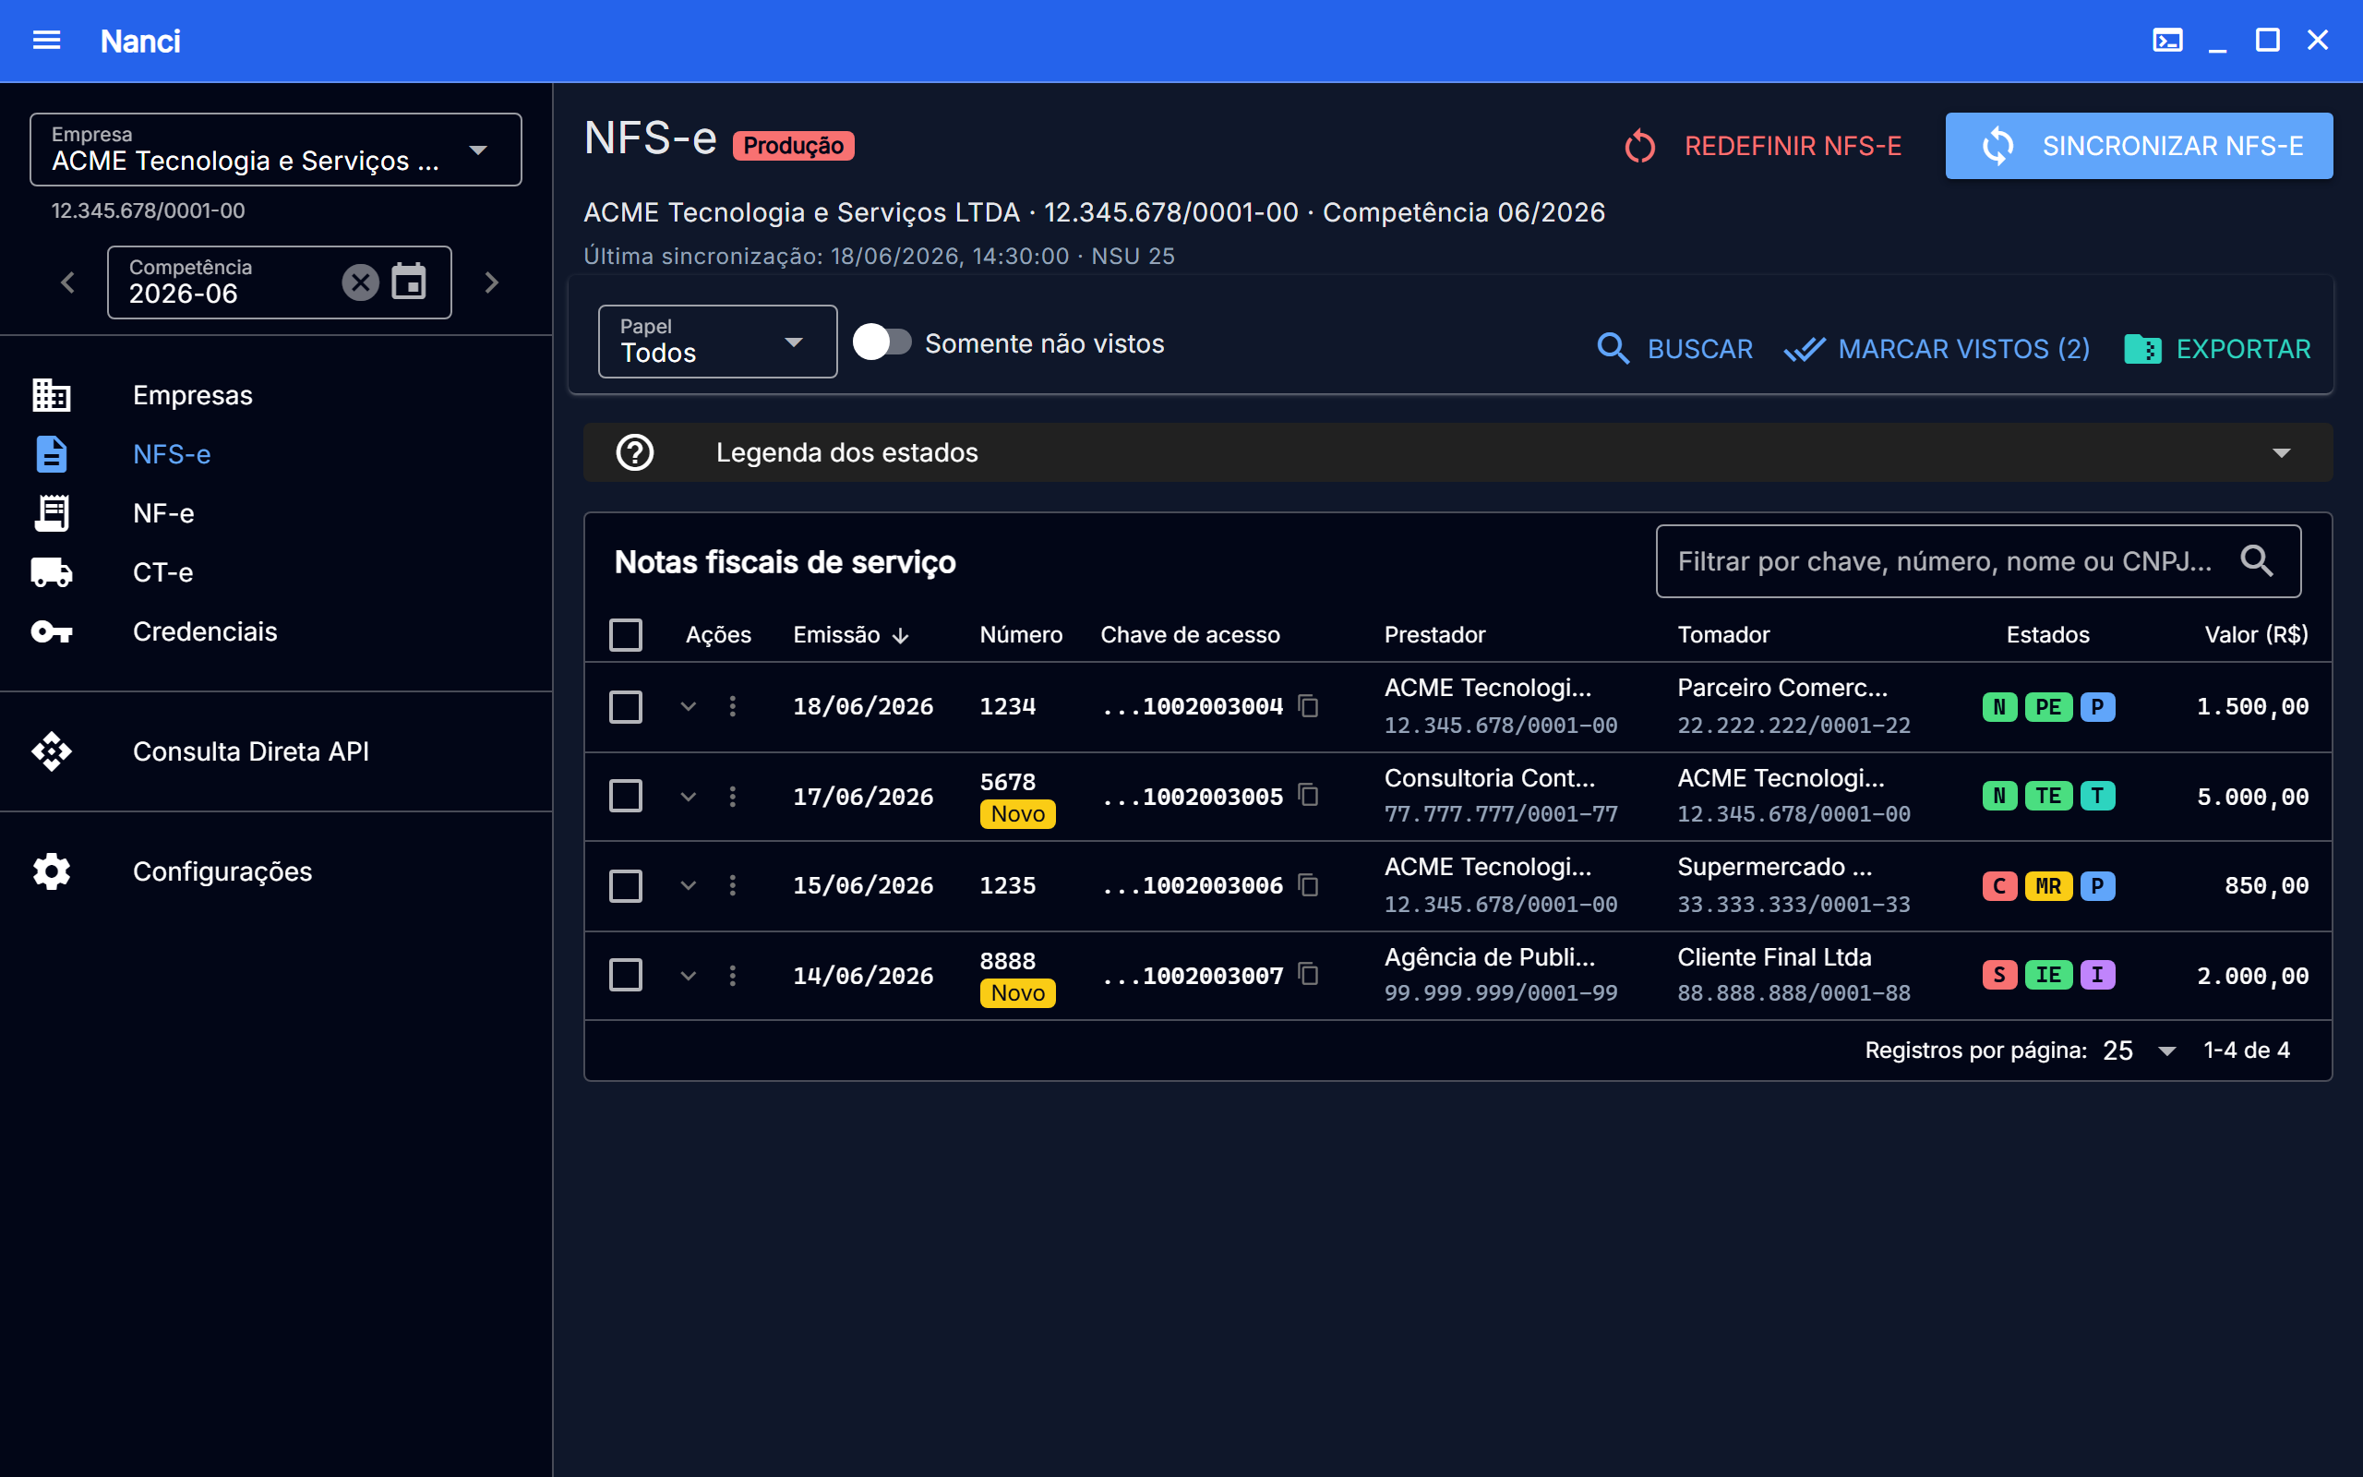Check the row for note 5678
This screenshot has height=1477, width=2363.
626,796
